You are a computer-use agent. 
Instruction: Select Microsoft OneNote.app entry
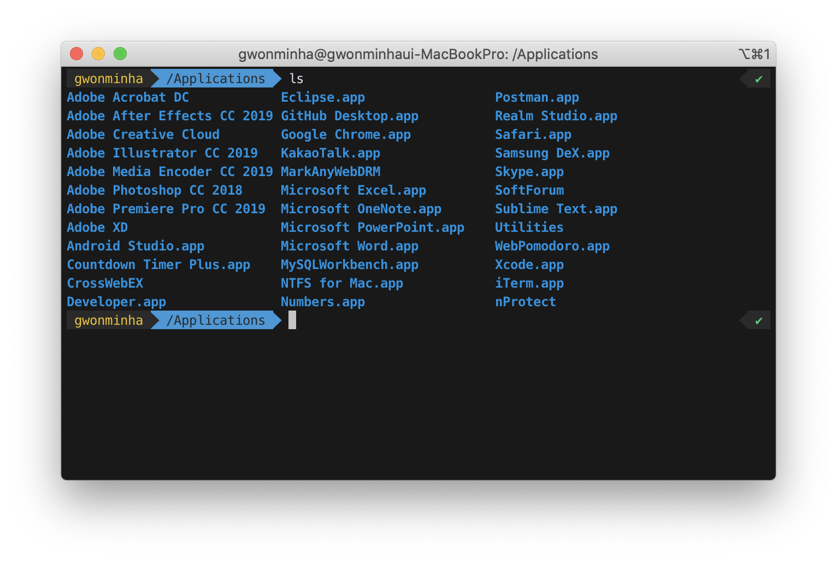pyautogui.click(x=361, y=209)
